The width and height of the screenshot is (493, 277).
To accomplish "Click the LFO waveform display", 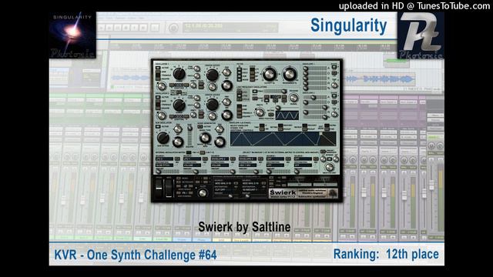I will pos(287,115).
